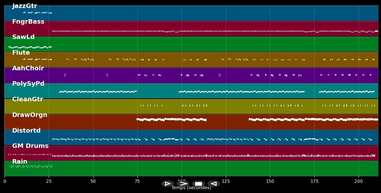The height and width of the screenshot is (193, 381).
Task: Select the AahChoir track label
Action: (x=28, y=68)
